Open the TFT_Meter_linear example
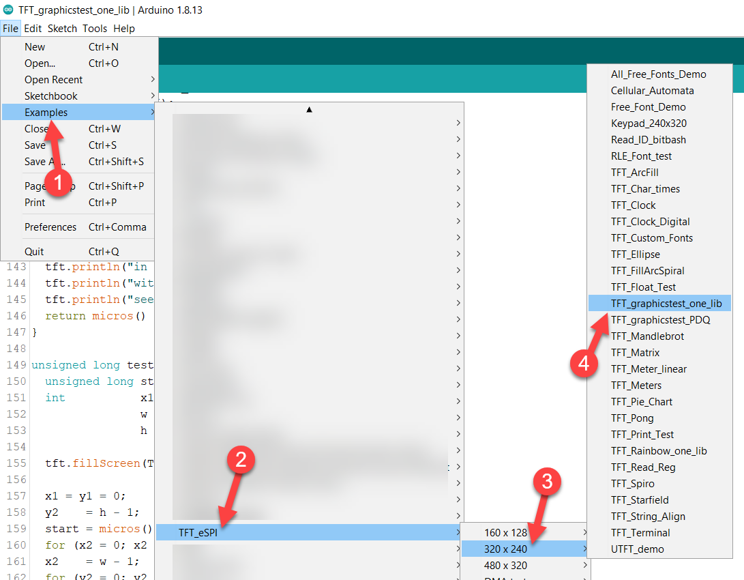This screenshot has height=580, width=744. [659, 369]
